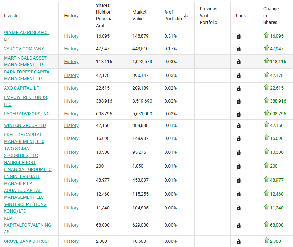Sort by Shares Held or Principal Amt header
This screenshot has width=293, height=247.
(104, 16)
